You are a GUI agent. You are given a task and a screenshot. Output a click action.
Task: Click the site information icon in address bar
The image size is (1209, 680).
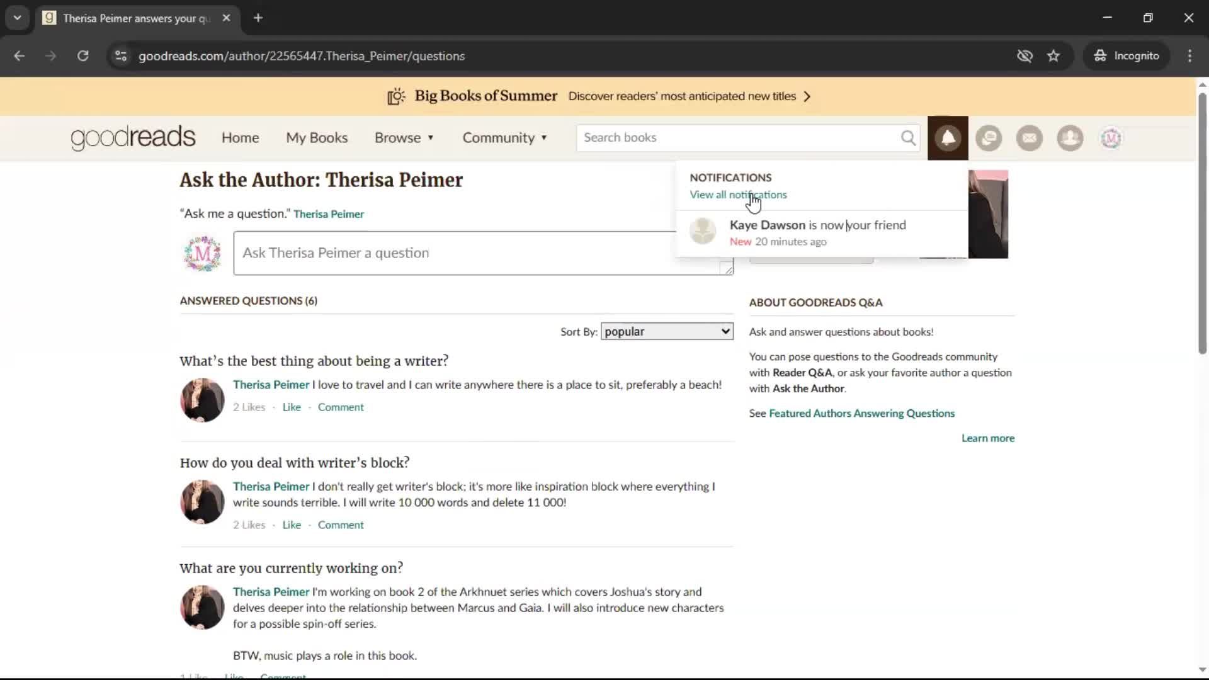[121, 56]
